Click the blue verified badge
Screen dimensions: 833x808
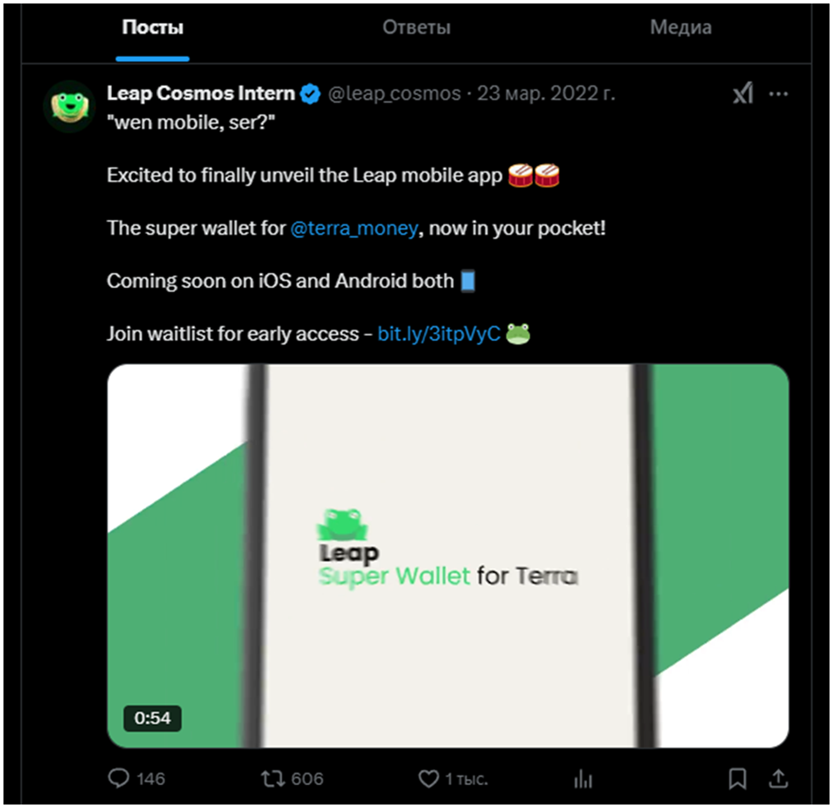(x=311, y=94)
